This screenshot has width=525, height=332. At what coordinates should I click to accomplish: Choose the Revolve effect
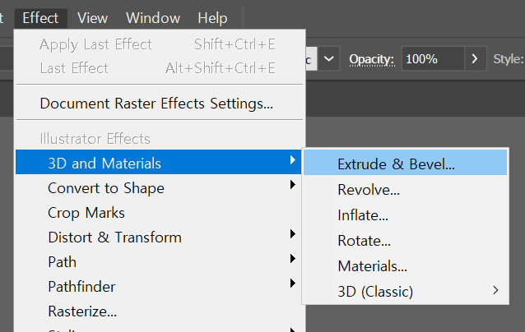click(x=405, y=190)
